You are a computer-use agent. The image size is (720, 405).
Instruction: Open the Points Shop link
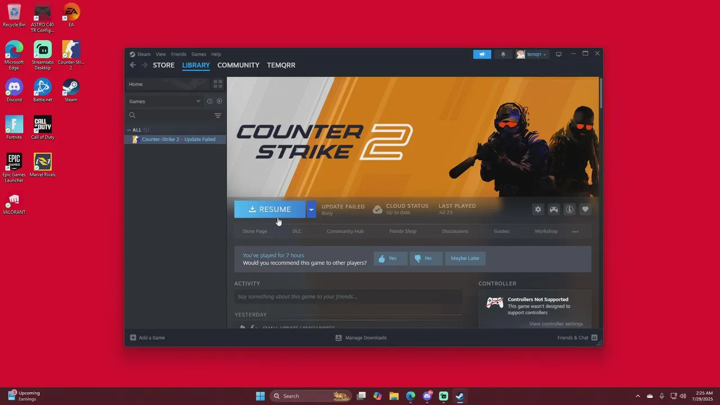(x=403, y=231)
